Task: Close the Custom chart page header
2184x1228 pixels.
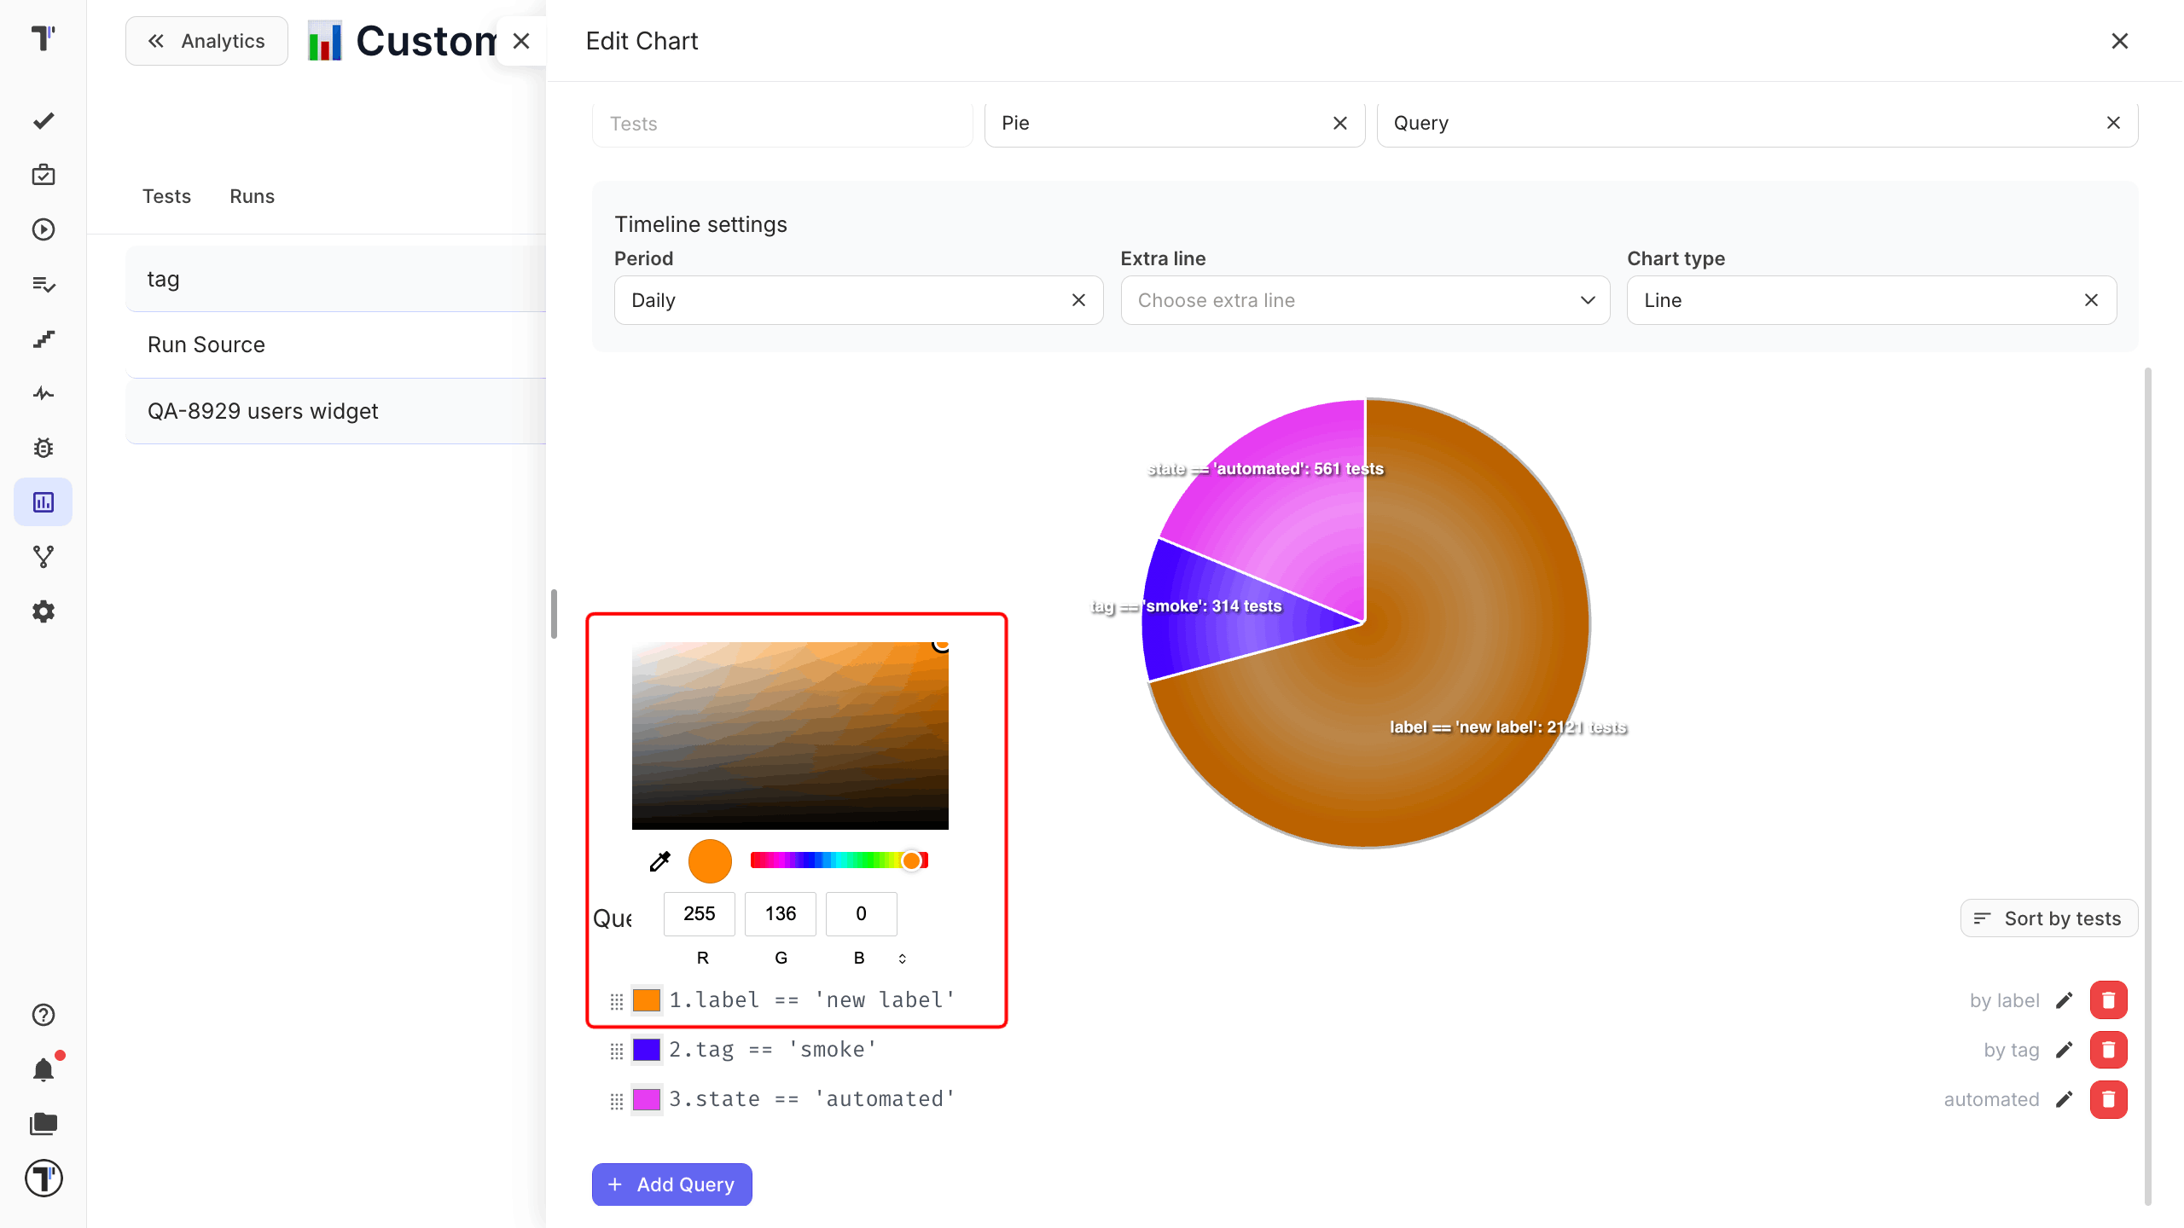Action: click(521, 41)
